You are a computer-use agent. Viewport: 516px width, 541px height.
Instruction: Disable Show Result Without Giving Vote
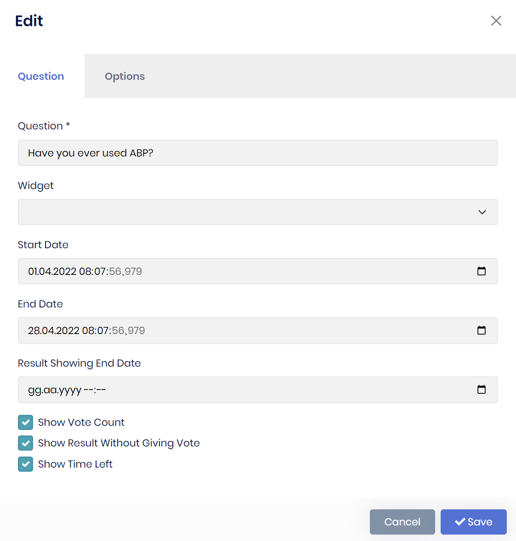pyautogui.click(x=25, y=443)
